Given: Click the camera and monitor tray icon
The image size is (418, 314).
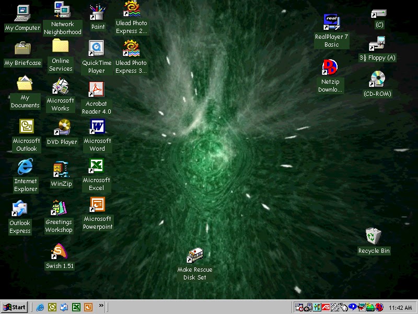Looking at the screenshot, I should [x=308, y=307].
